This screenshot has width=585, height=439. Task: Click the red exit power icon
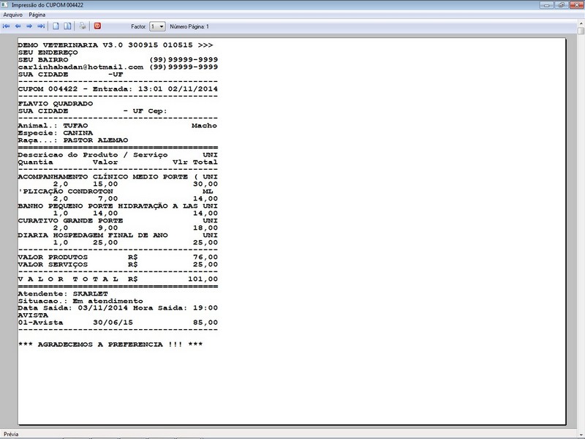(x=97, y=26)
